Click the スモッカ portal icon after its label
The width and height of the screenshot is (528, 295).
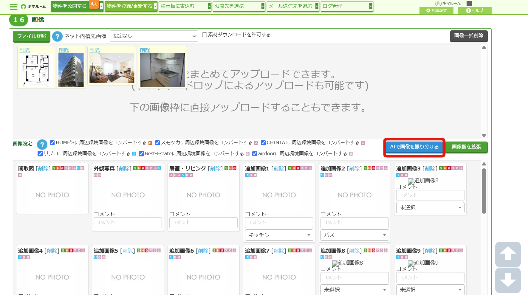[x=256, y=143]
